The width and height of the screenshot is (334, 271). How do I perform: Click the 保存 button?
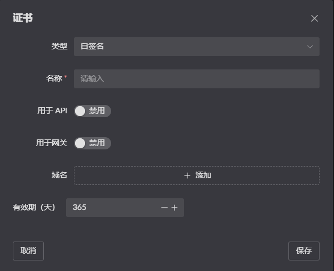tap(304, 251)
